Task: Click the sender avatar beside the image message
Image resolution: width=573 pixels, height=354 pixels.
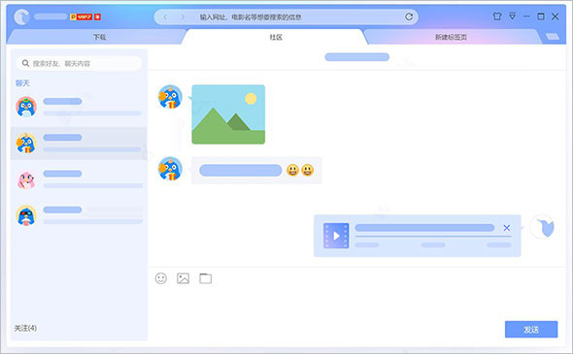Action: (x=170, y=97)
